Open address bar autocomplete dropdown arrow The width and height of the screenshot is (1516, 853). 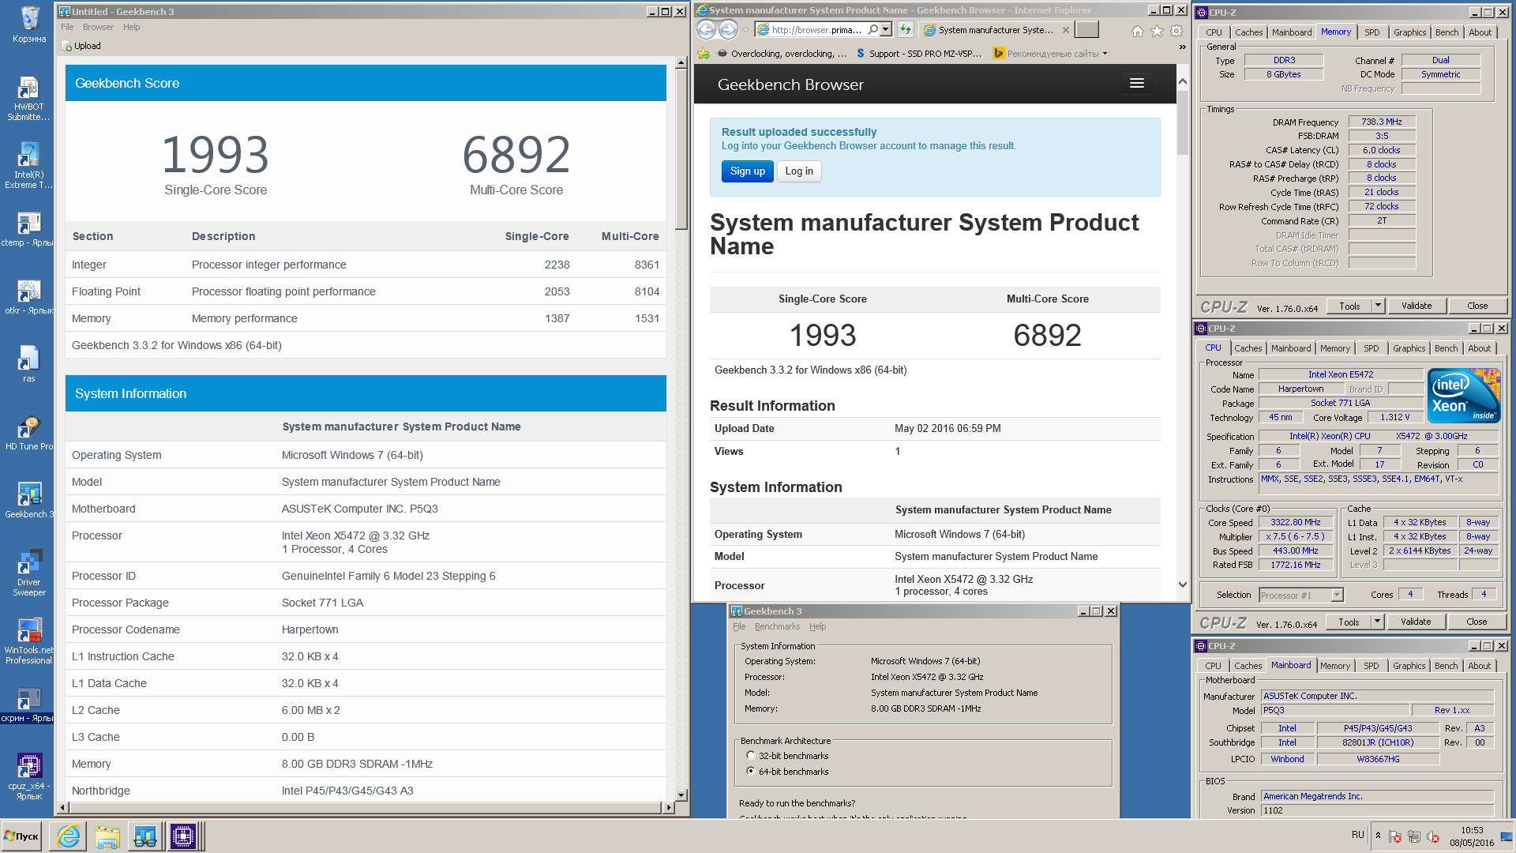coord(886,30)
